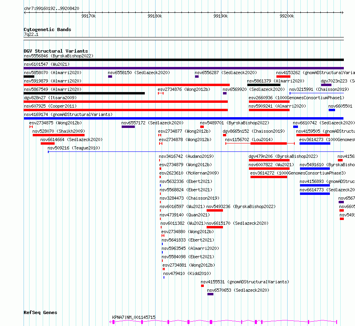The height and width of the screenshot is (326, 355).
Task: Open nsv6614664 (Sedlazeck2020) variant
Action: (71, 139)
